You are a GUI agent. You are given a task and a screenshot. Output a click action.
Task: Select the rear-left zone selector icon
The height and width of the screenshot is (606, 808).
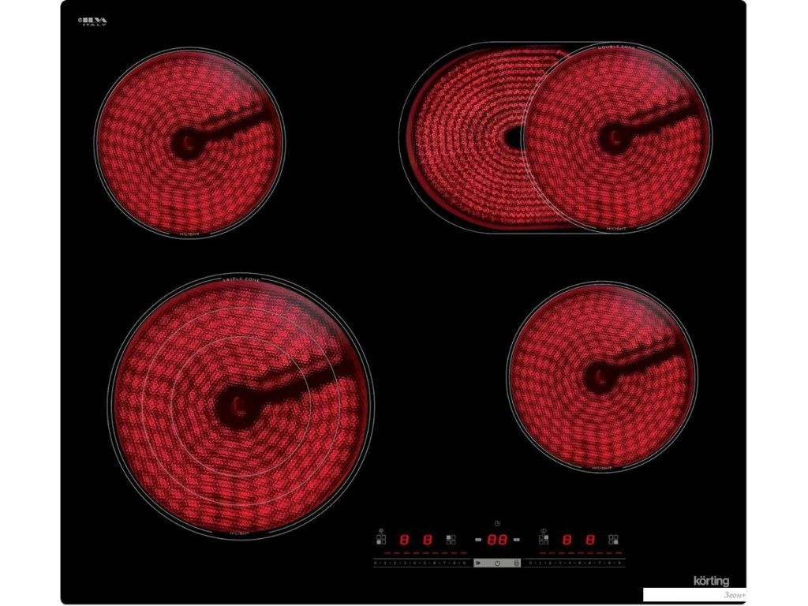451,541
